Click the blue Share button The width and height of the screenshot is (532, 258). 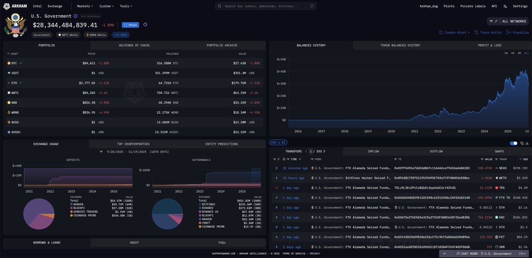pos(130,25)
